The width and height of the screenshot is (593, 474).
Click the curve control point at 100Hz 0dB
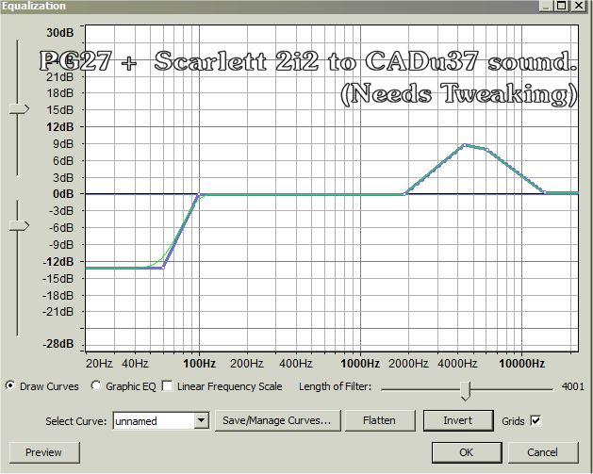click(199, 194)
